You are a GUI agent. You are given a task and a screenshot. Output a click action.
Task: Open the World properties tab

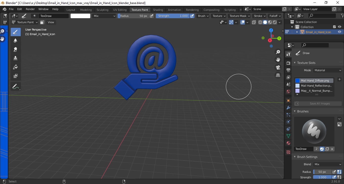click(x=288, y=91)
